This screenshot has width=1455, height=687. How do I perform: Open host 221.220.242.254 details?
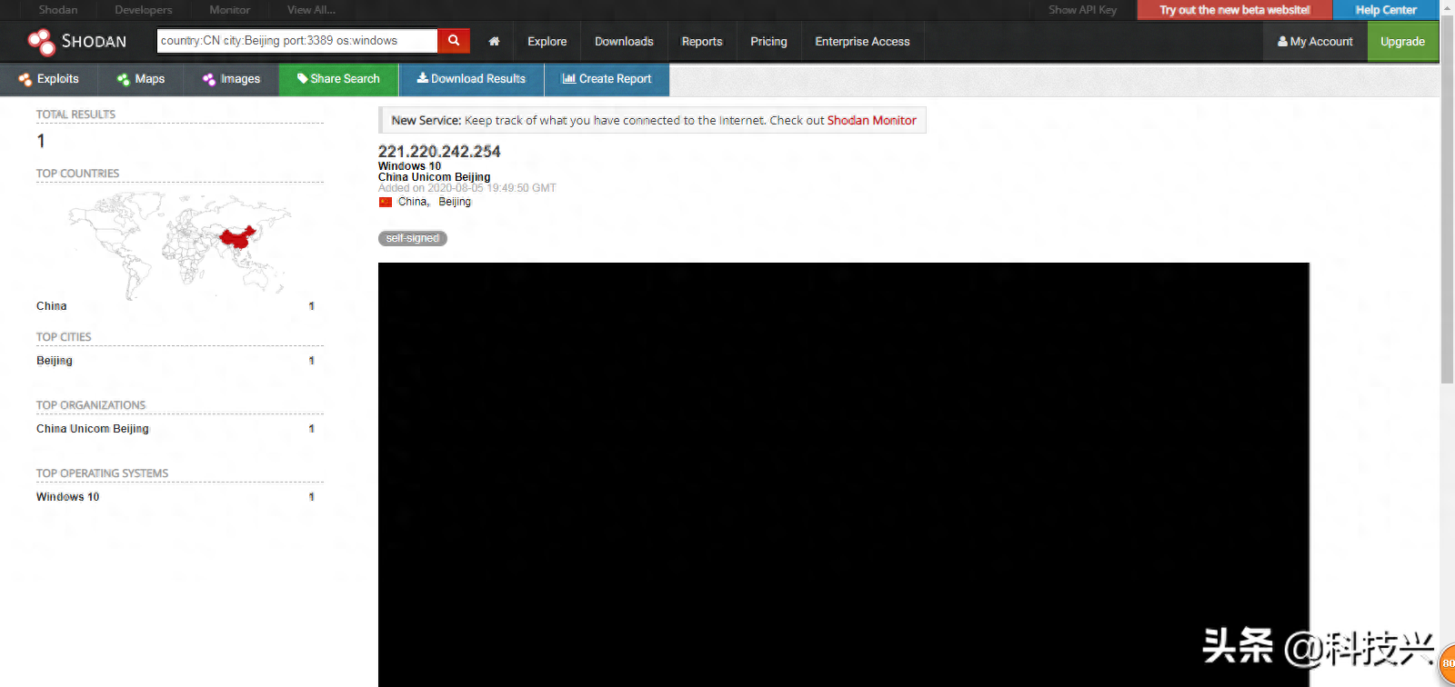click(439, 152)
